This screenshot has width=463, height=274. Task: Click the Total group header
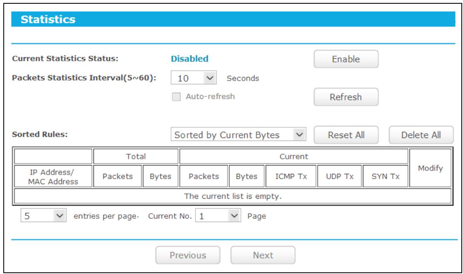[136, 156]
